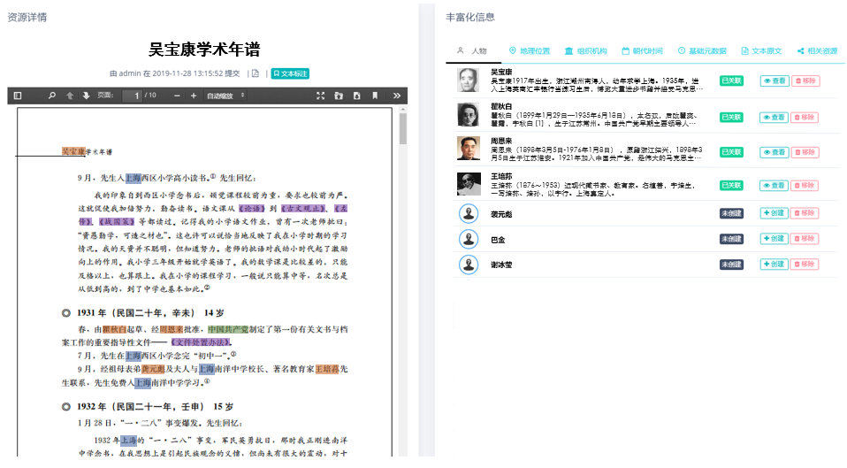Switch PDF to presentation fullscreen mode

pyautogui.click(x=320, y=96)
